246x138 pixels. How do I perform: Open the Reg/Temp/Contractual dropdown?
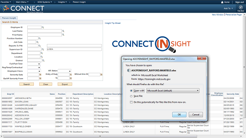pos(34,67)
